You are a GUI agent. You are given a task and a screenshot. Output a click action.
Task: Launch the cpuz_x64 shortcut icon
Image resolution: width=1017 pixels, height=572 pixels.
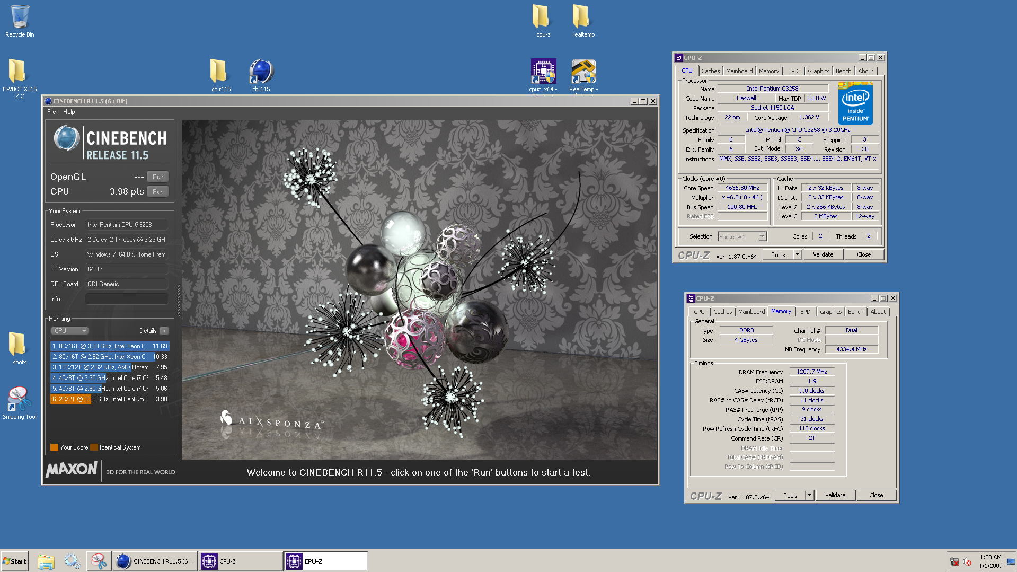tap(543, 75)
